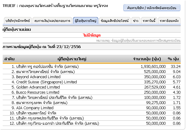
Task: Open the ราคาวันนี้ tab
Action: pyautogui.click(x=149, y=21)
